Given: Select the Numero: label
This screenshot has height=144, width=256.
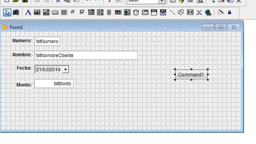Looking at the screenshot, I should click(22, 41).
